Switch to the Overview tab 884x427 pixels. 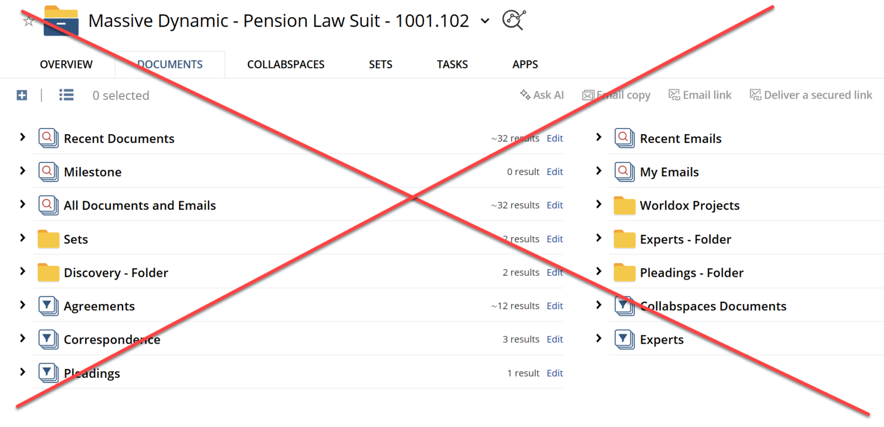pyautogui.click(x=66, y=65)
